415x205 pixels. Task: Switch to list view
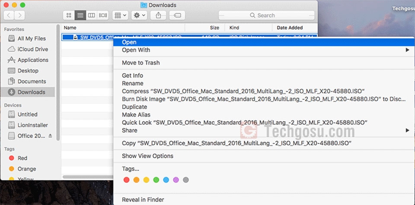[x=80, y=15]
